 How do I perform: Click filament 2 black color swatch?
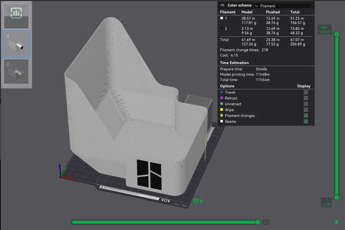[x=222, y=28]
